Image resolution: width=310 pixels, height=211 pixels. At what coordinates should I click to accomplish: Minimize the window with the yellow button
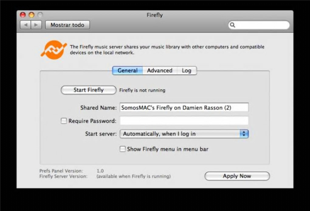tap(32, 15)
